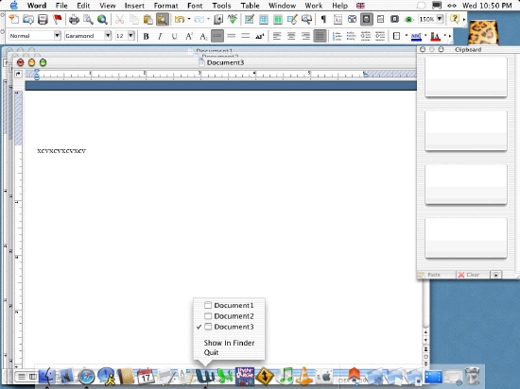Center the paragraph text
520x389 pixels.
(x=291, y=36)
